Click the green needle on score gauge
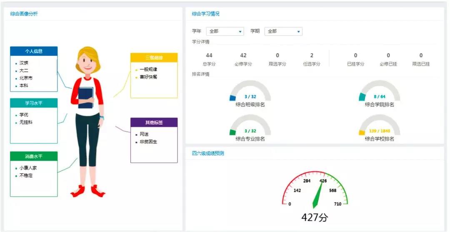Image resolution: width=450 pixels, height=232 pixels. point(318,195)
